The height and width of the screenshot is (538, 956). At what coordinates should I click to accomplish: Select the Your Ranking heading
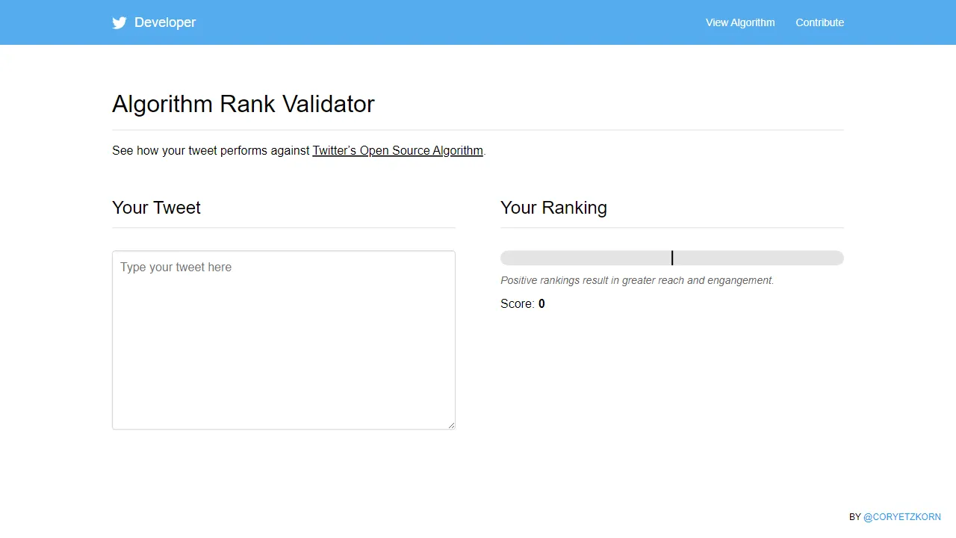point(553,208)
